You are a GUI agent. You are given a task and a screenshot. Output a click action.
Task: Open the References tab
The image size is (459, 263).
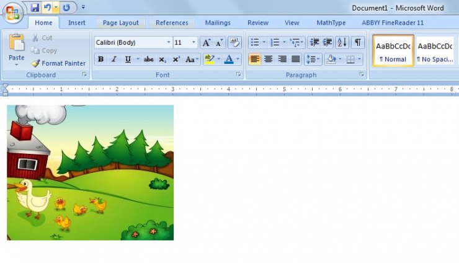(172, 22)
